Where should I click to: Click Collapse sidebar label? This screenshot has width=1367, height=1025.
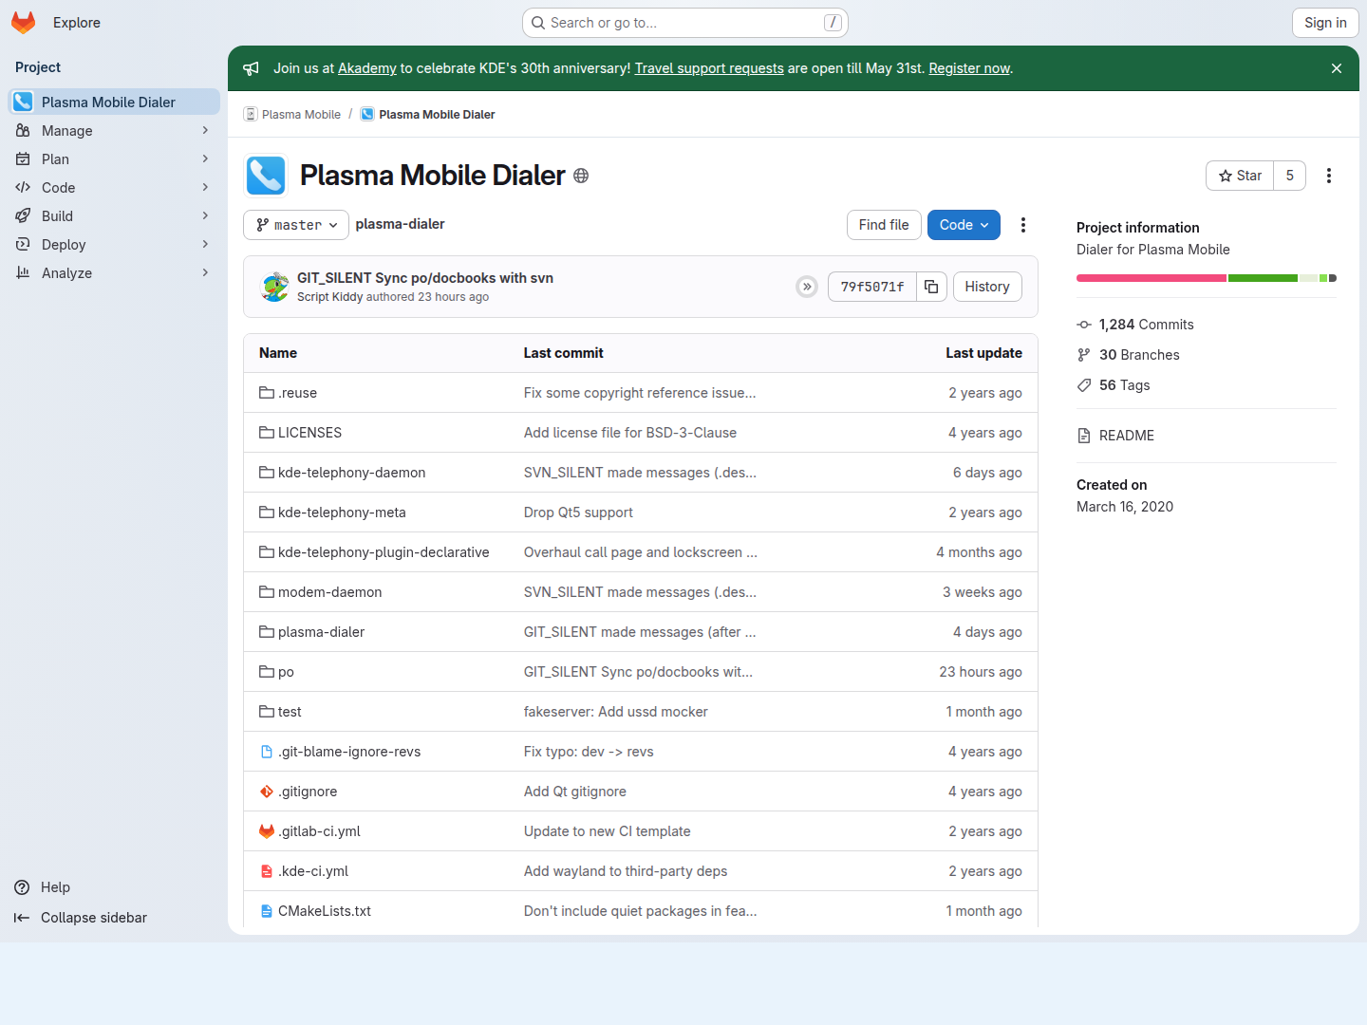click(94, 918)
